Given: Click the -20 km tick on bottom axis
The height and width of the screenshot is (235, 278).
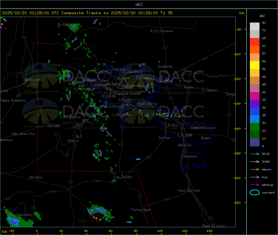Looking at the screenshot, I should click(11, 231).
